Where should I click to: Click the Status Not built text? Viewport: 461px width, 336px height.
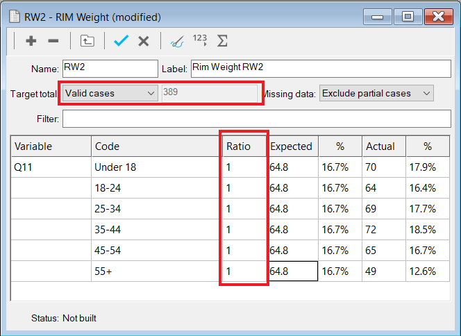[64, 318]
